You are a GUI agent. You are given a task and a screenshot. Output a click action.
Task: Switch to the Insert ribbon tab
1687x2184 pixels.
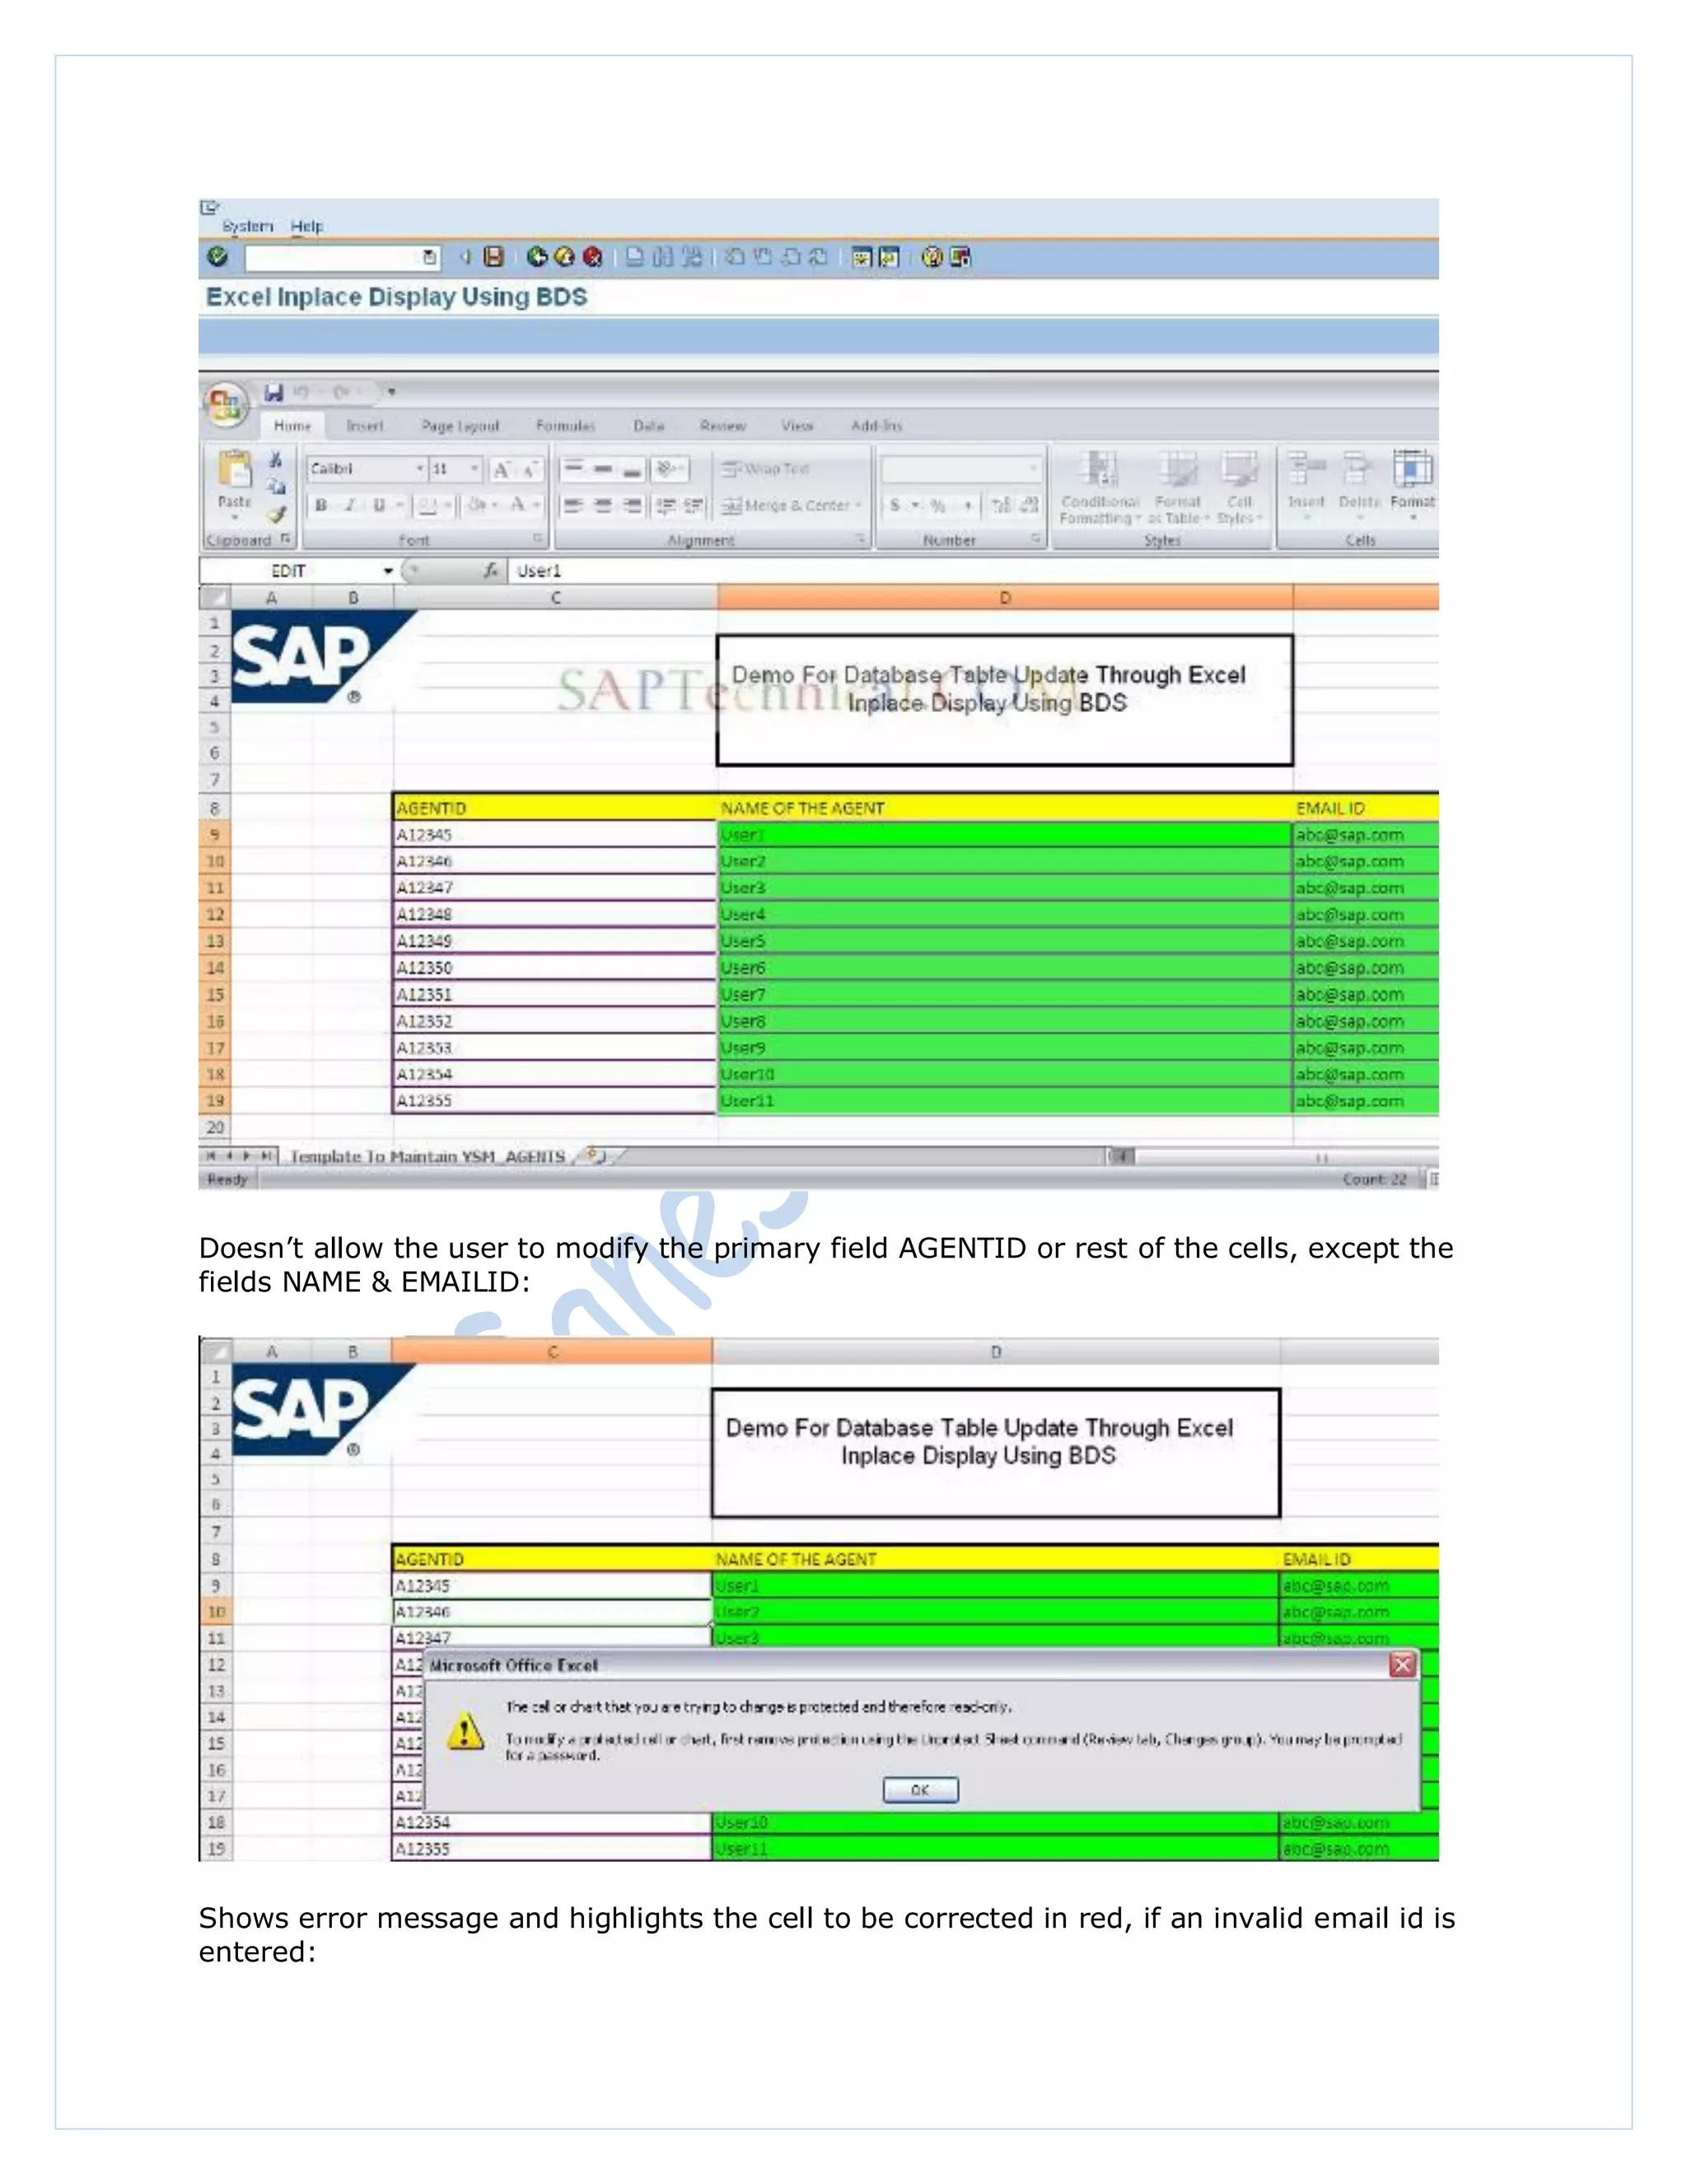click(x=365, y=426)
